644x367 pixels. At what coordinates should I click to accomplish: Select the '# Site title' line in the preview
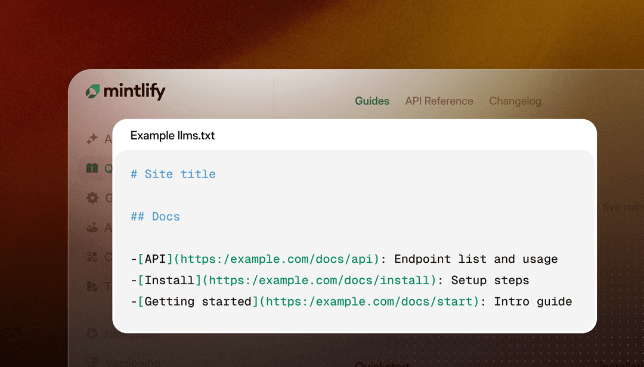(173, 173)
